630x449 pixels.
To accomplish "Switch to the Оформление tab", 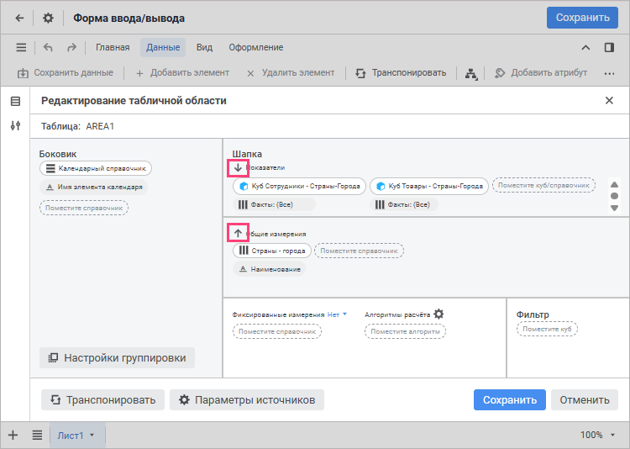I will point(256,47).
